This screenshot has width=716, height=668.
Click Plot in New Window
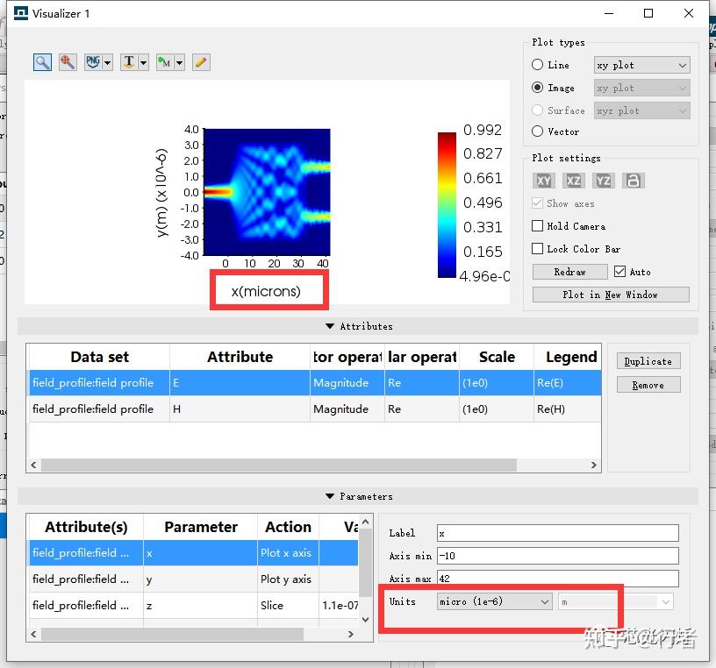point(610,294)
